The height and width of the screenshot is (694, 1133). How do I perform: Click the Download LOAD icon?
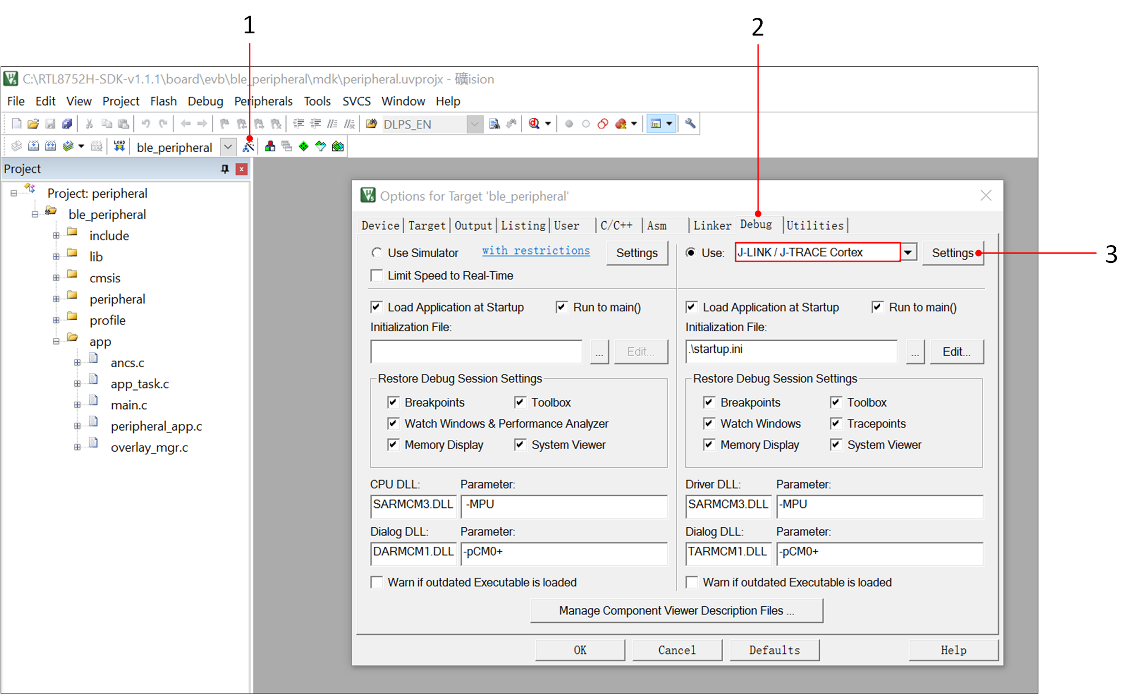[x=119, y=146]
